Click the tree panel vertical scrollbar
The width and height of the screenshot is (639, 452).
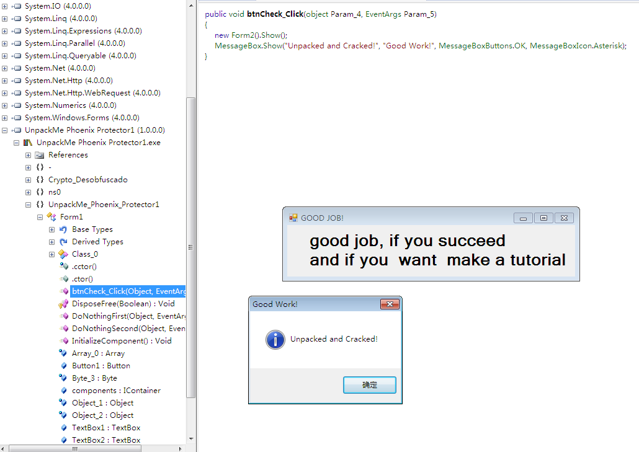(191, 248)
